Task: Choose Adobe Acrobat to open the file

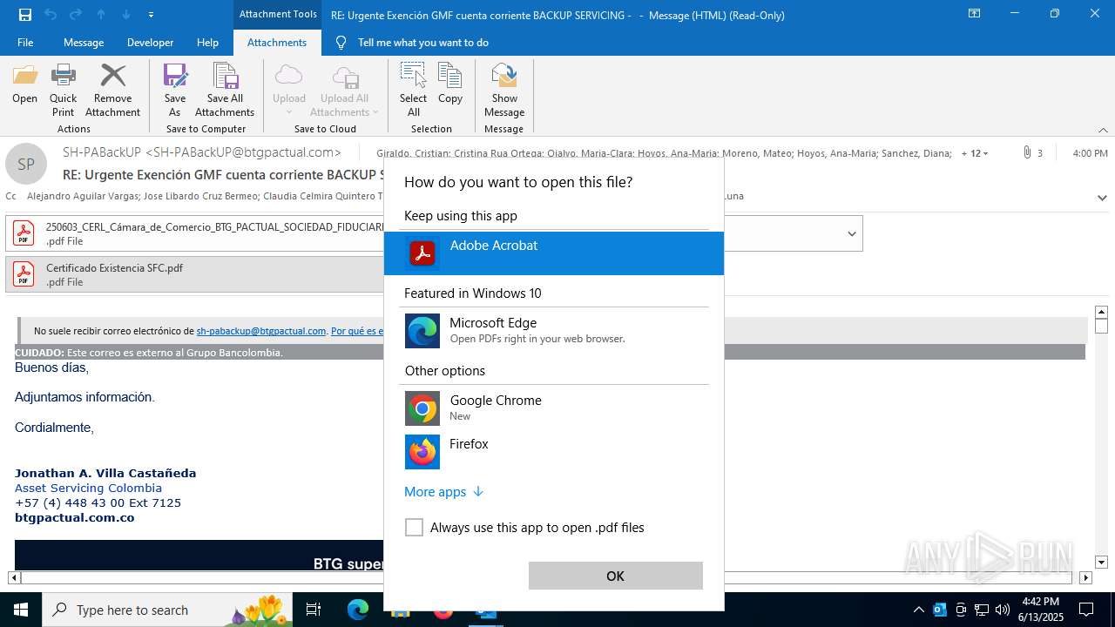Action: coord(554,253)
